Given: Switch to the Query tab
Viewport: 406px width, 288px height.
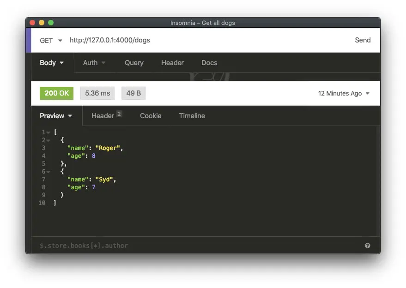Looking at the screenshot, I should point(134,63).
